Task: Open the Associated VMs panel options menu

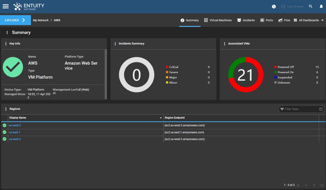Action: [x=225, y=44]
